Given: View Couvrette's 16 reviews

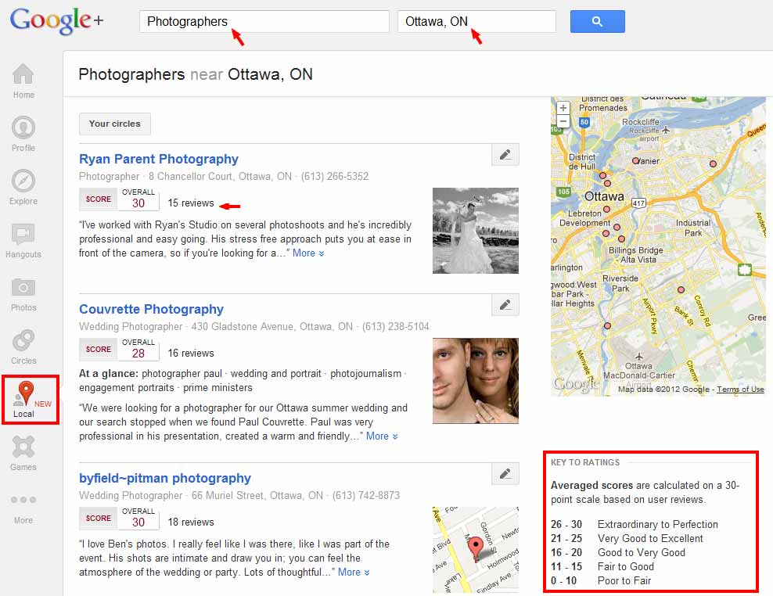Looking at the screenshot, I should [191, 353].
